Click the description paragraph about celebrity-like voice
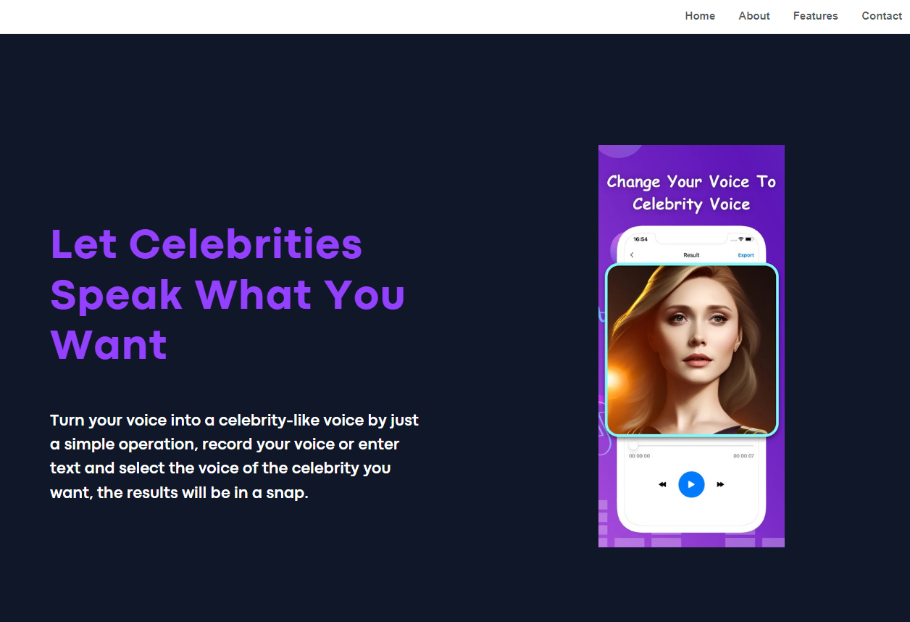 pyautogui.click(x=234, y=457)
